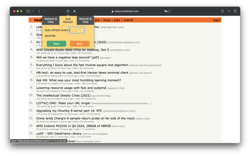Open the ask link in the header
This screenshot has width=250, height=156.
(97, 20)
